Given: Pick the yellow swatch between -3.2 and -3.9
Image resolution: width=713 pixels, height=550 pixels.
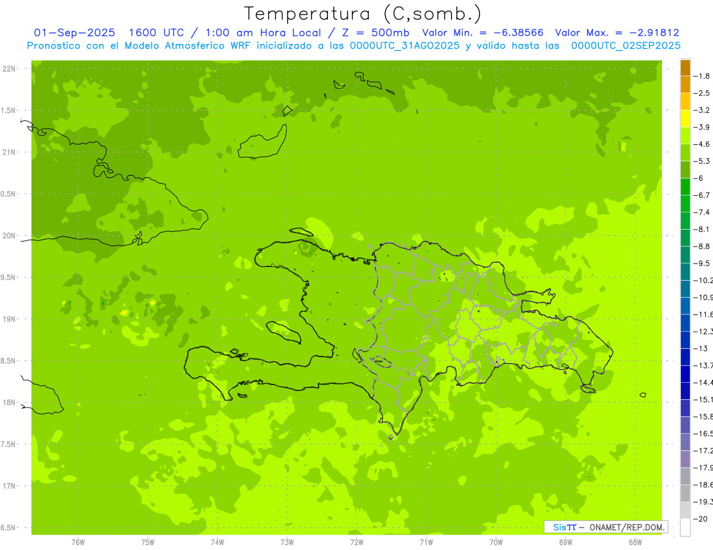Looking at the screenshot, I should 685,119.
